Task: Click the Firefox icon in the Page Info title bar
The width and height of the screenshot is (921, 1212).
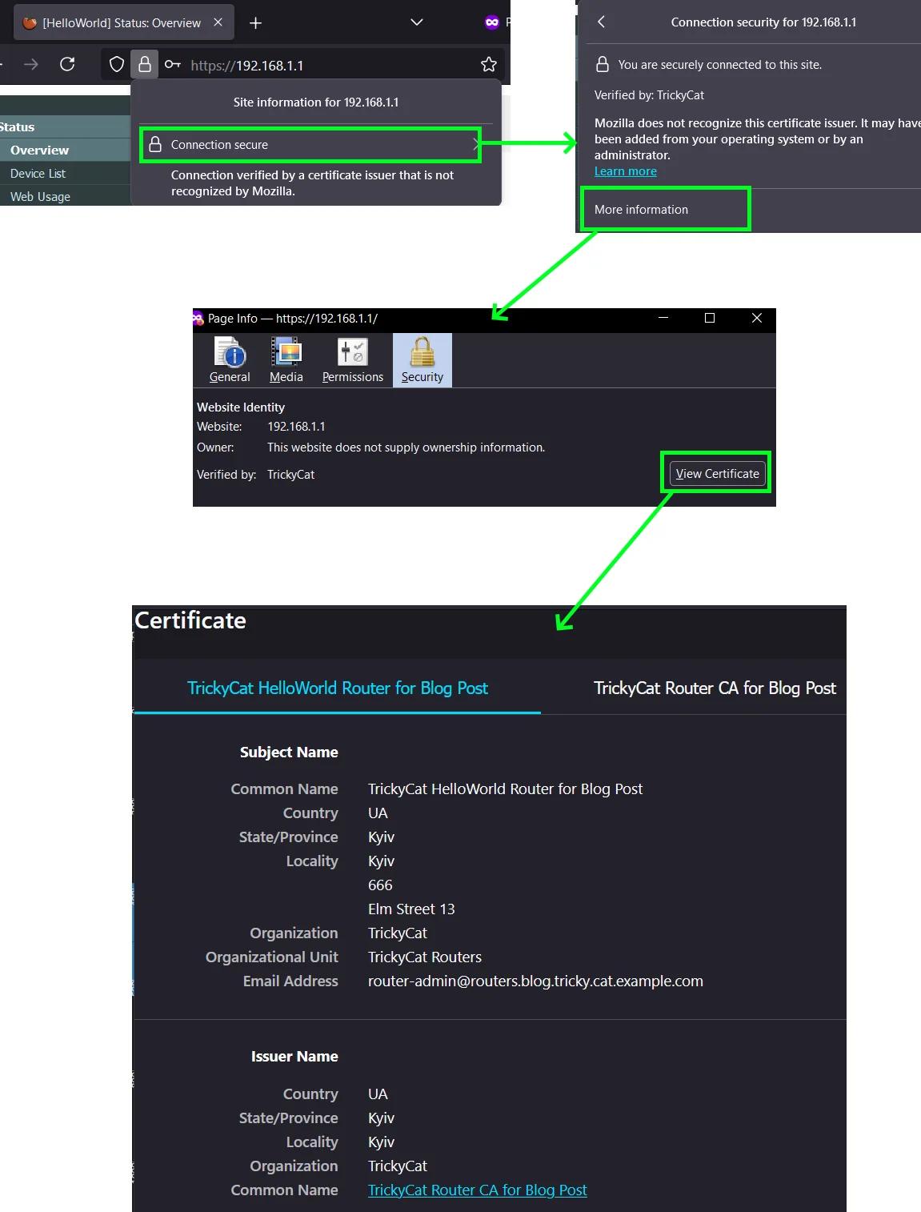Action: coord(198,319)
